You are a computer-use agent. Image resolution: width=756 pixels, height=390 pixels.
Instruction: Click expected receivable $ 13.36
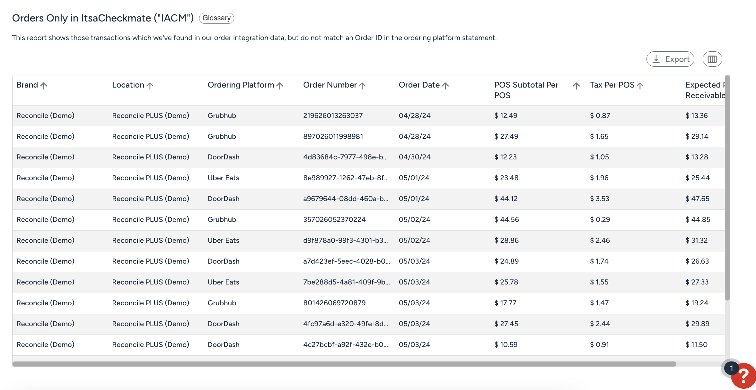(697, 116)
